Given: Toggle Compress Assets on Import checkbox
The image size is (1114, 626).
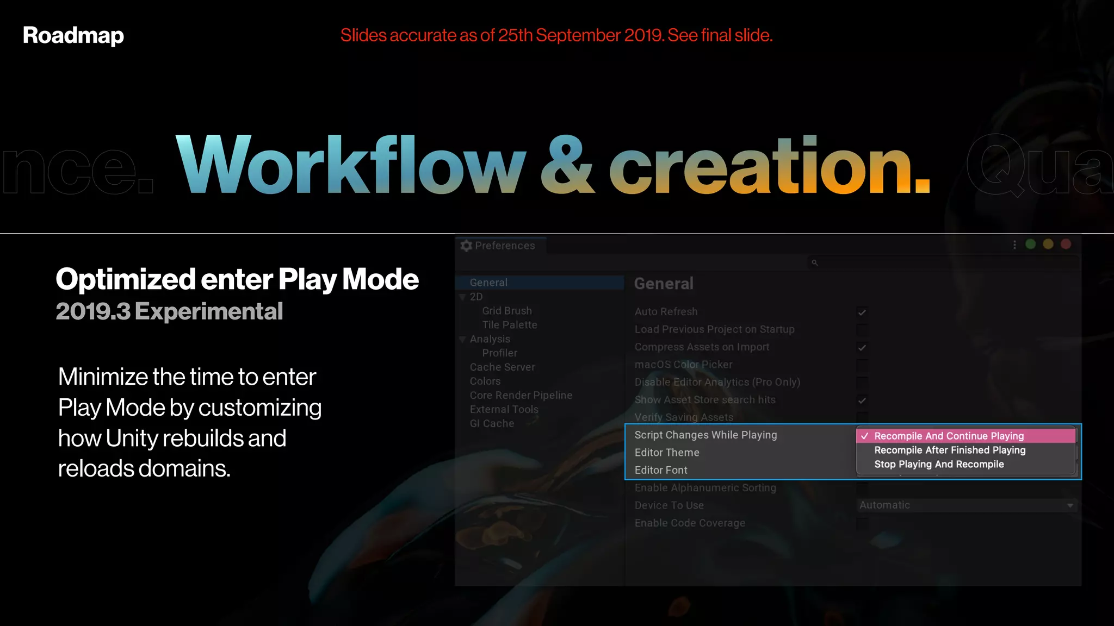Looking at the screenshot, I should click(x=862, y=347).
